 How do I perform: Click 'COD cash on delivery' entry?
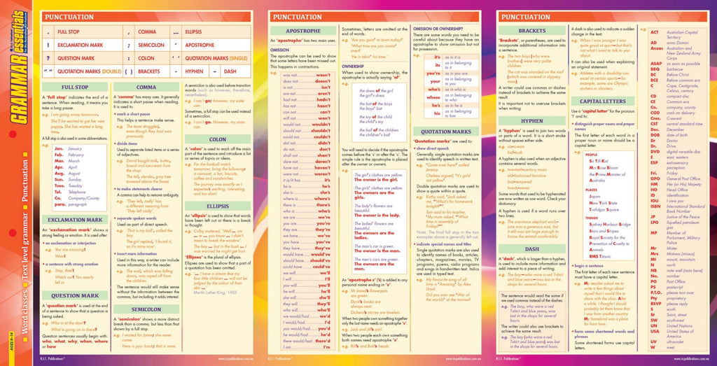[x=673, y=113]
